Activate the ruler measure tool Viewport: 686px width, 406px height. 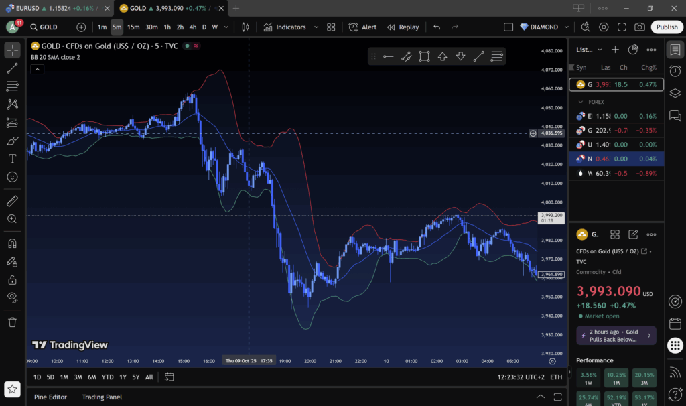click(12, 201)
